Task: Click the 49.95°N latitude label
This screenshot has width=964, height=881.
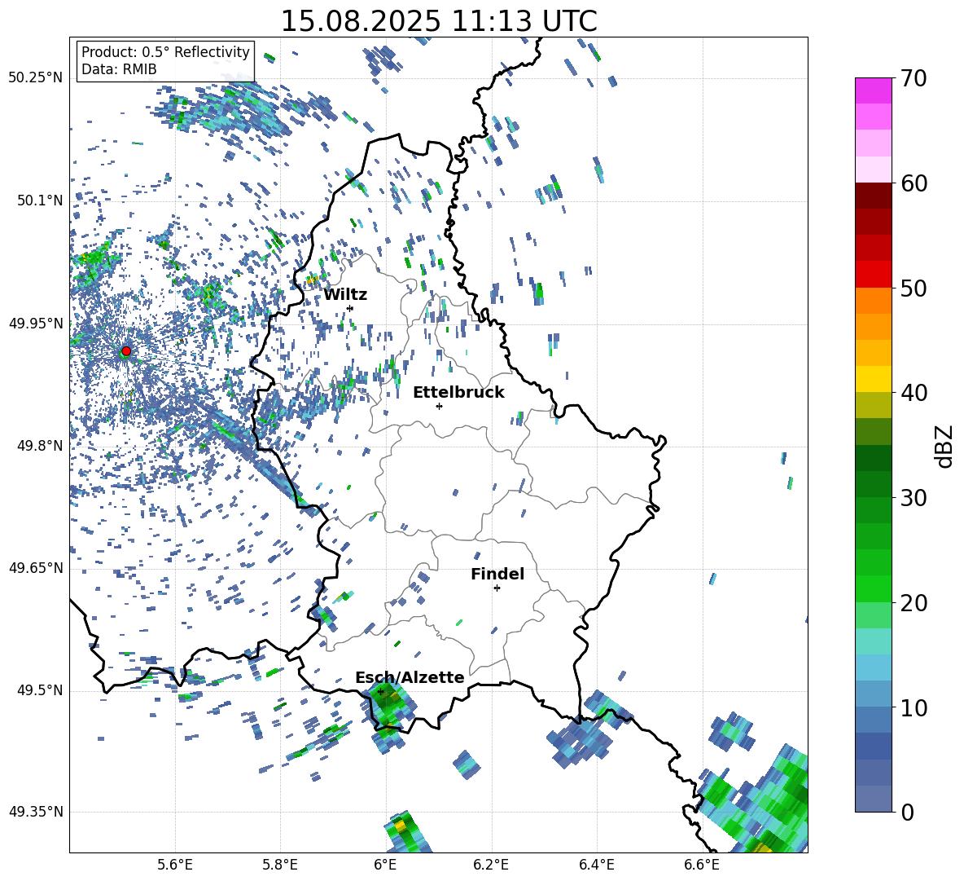Action: [x=36, y=324]
